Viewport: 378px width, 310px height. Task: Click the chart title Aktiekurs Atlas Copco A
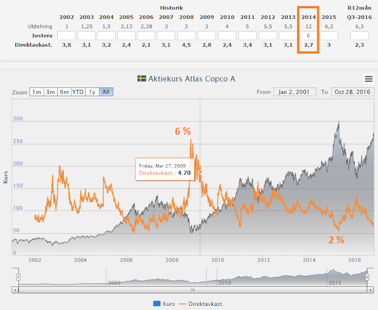tap(191, 79)
